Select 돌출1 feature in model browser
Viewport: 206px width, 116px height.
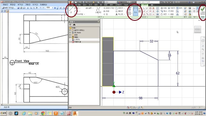(x=75, y=37)
